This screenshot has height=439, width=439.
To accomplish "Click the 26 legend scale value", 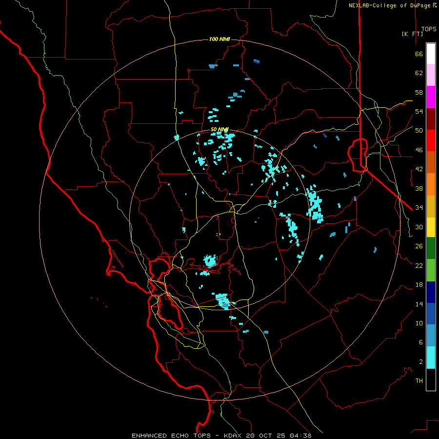I will [419, 246].
